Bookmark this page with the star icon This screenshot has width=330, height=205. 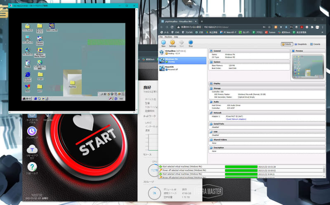[269, 27]
